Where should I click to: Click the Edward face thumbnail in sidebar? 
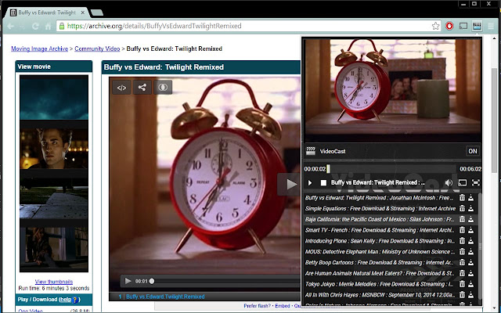click(54, 149)
